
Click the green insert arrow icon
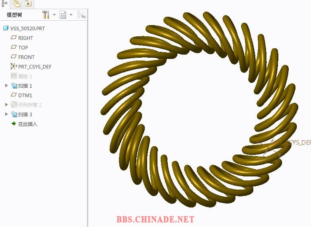click(14, 124)
